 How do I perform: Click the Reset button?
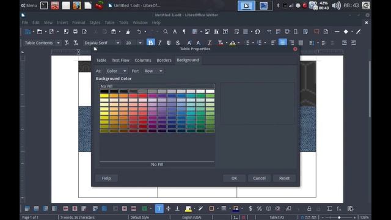tap(284, 178)
